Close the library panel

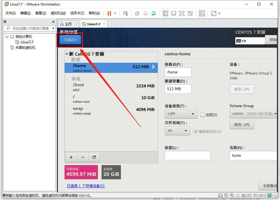pos(53,22)
